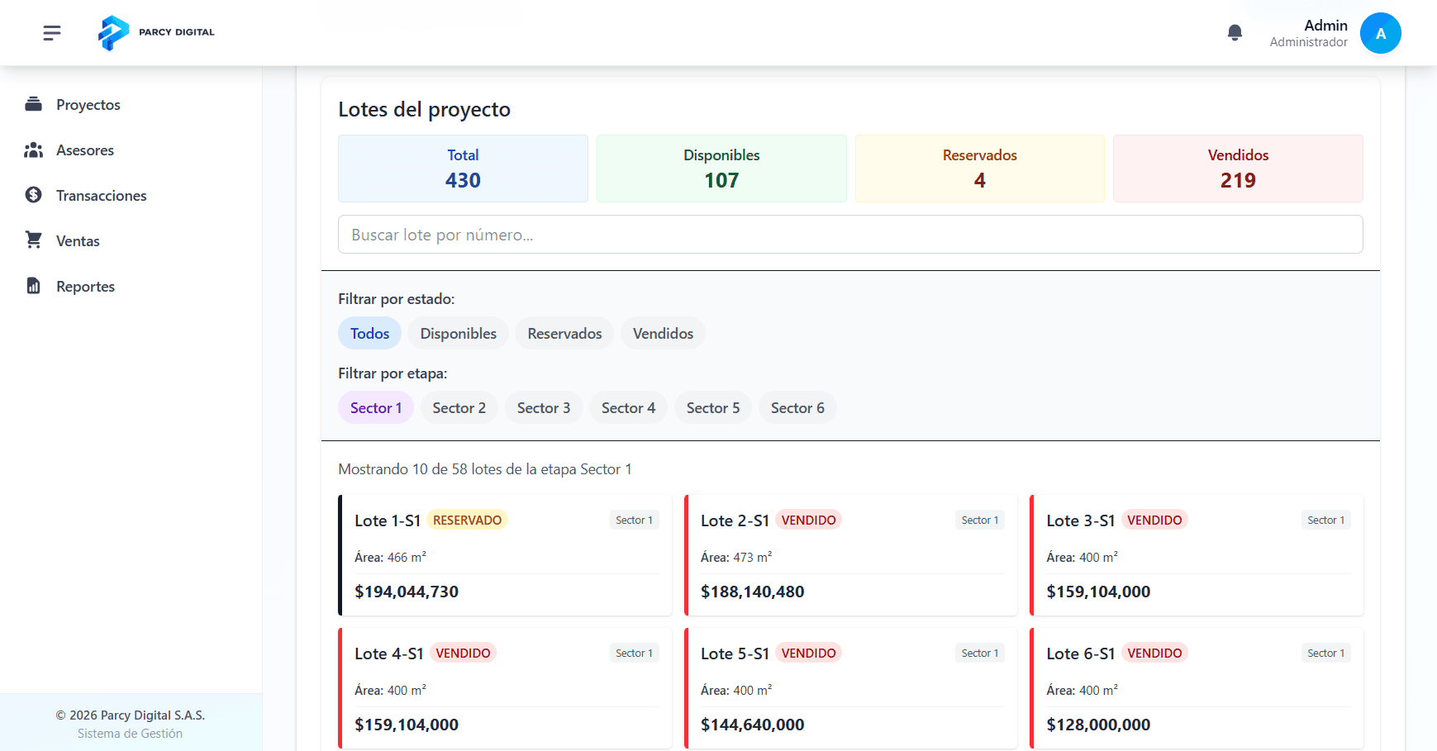Open notifications via the bell icon
1437x751 pixels.
click(1234, 31)
